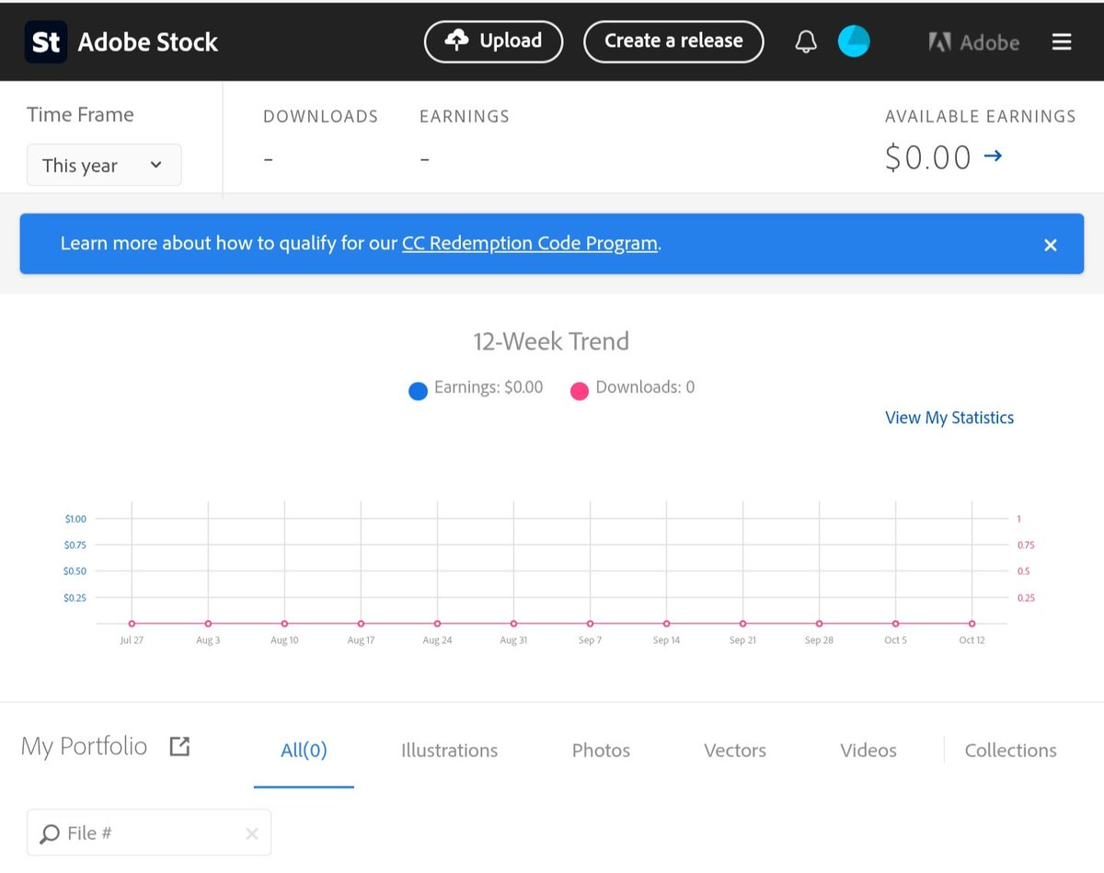
Task: Click the $0.00 available earnings amount
Action: pos(928,157)
